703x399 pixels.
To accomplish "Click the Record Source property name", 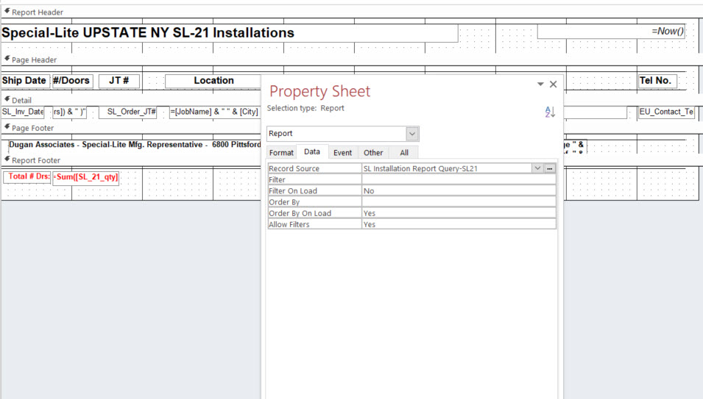I will [x=314, y=168].
